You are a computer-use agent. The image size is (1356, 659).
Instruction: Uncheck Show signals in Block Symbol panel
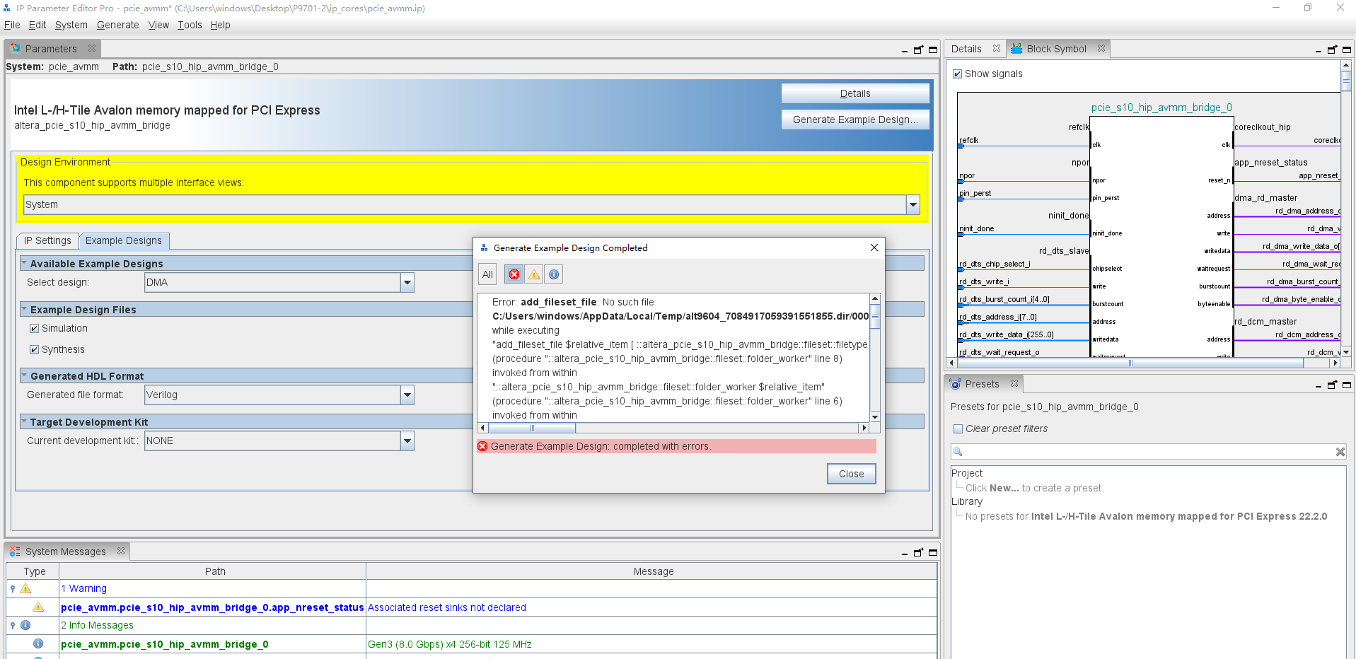(x=958, y=74)
